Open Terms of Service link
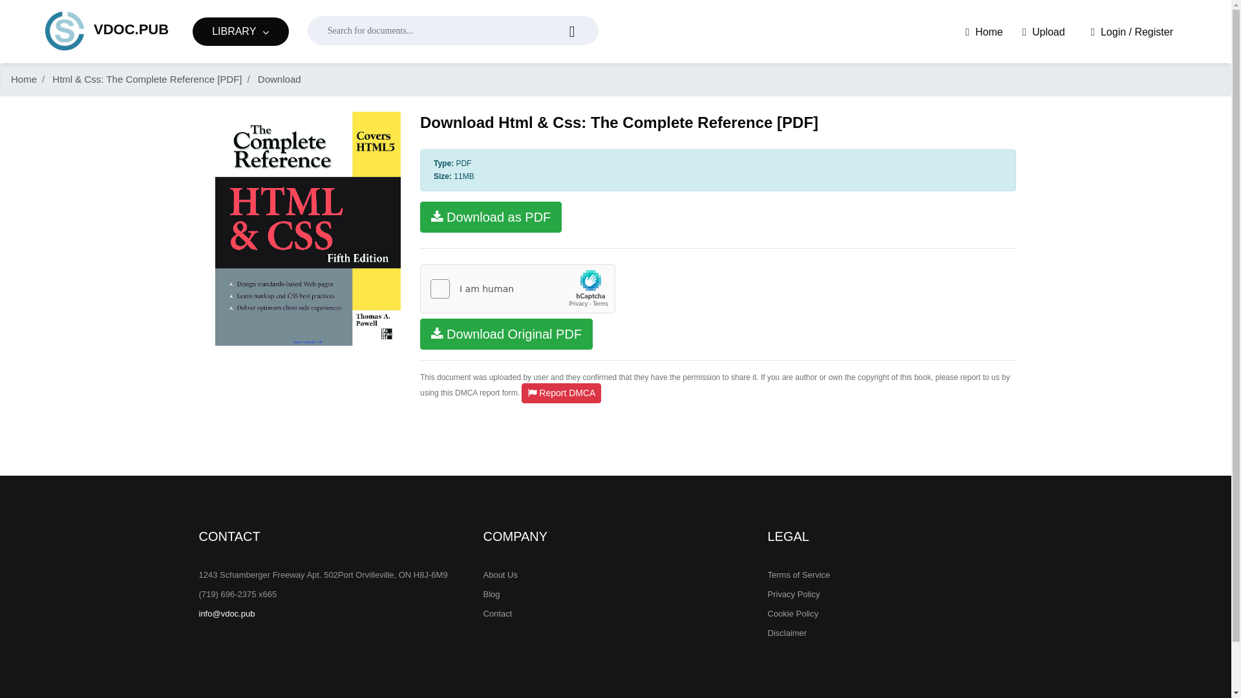 tap(799, 575)
